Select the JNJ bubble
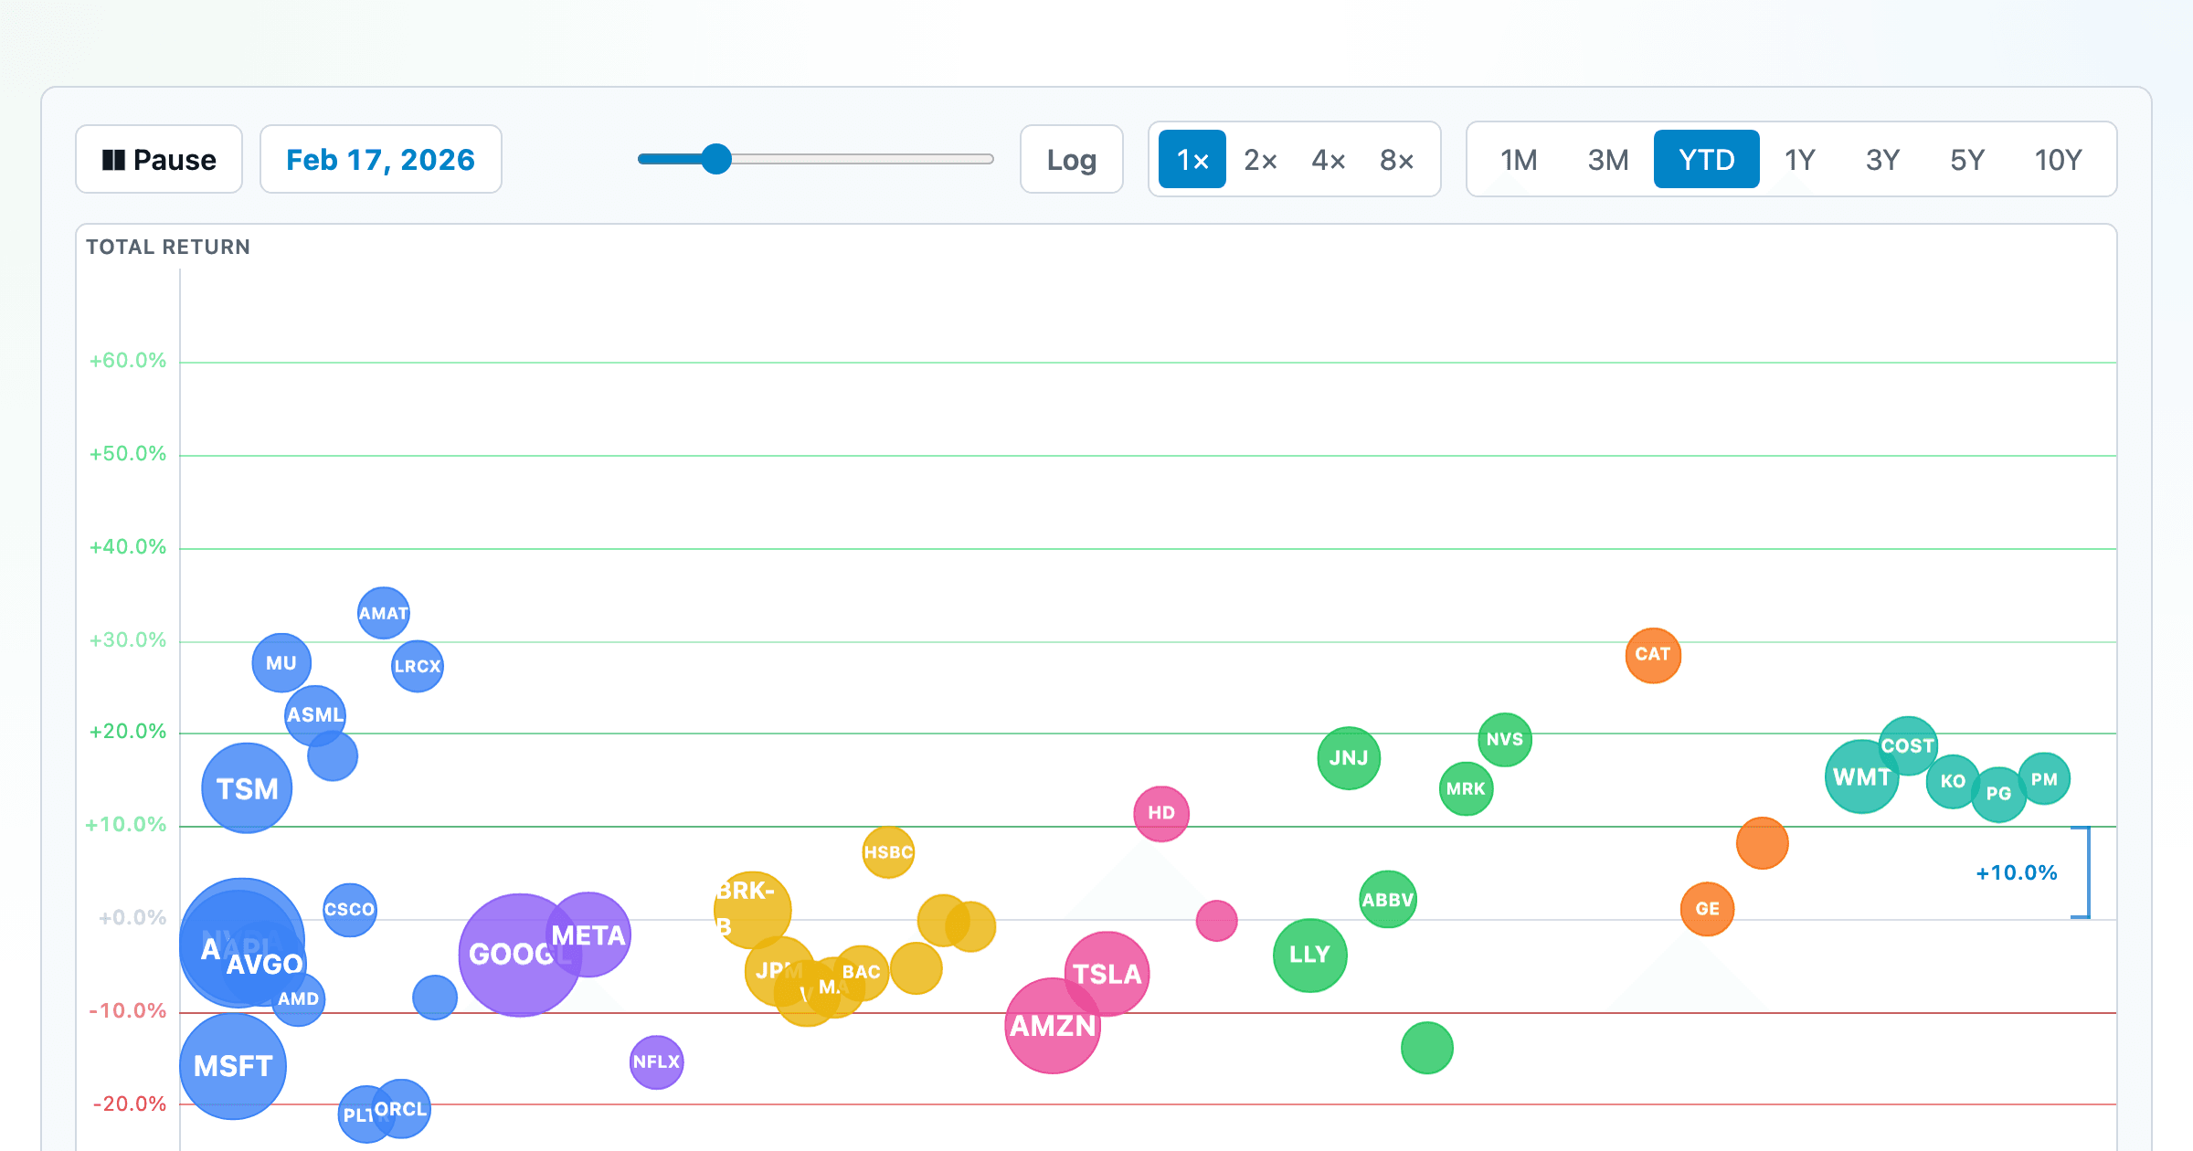The image size is (2193, 1151). coord(1349,758)
